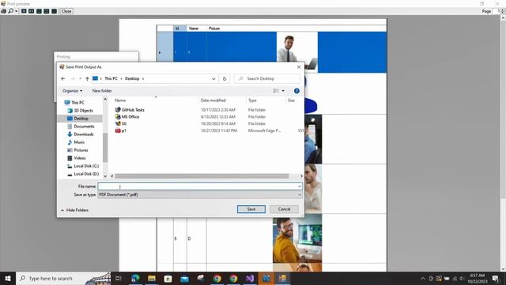Open the 'Save as type' PDF Document dropdown
506x285 pixels.
[x=200, y=195]
